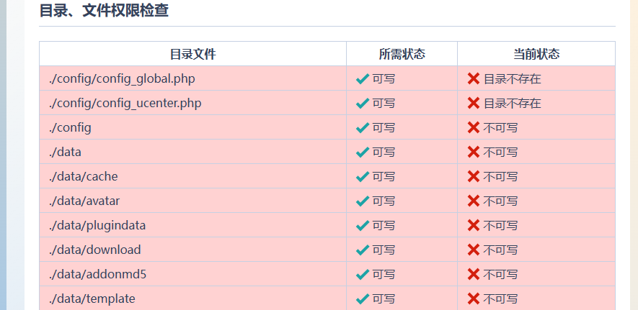The image size is (638, 310).
Task: Click the 目录不存在 status for config_ucenter.php
Action: pyautogui.click(x=513, y=104)
